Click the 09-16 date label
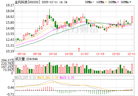Image resolution: width=138 pixels, height=96 pixels. tap(21, 54)
